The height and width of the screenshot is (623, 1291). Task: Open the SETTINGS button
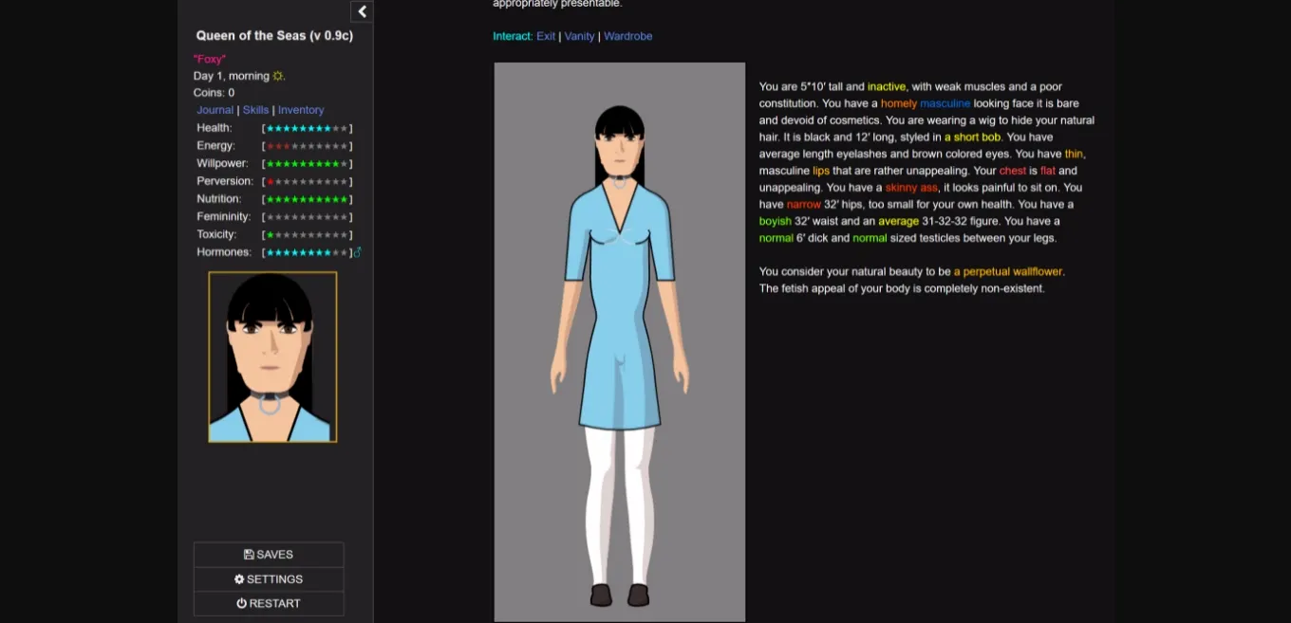269,579
